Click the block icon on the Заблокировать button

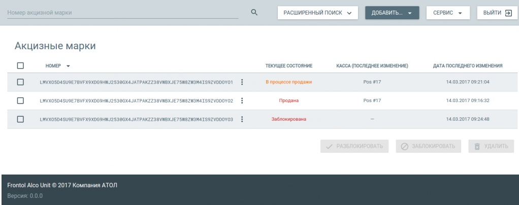point(404,147)
